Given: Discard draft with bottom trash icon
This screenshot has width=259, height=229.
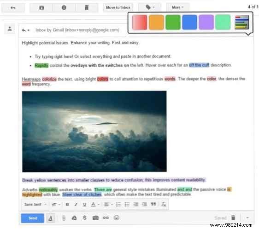Looking at the screenshot, I should point(233,218).
